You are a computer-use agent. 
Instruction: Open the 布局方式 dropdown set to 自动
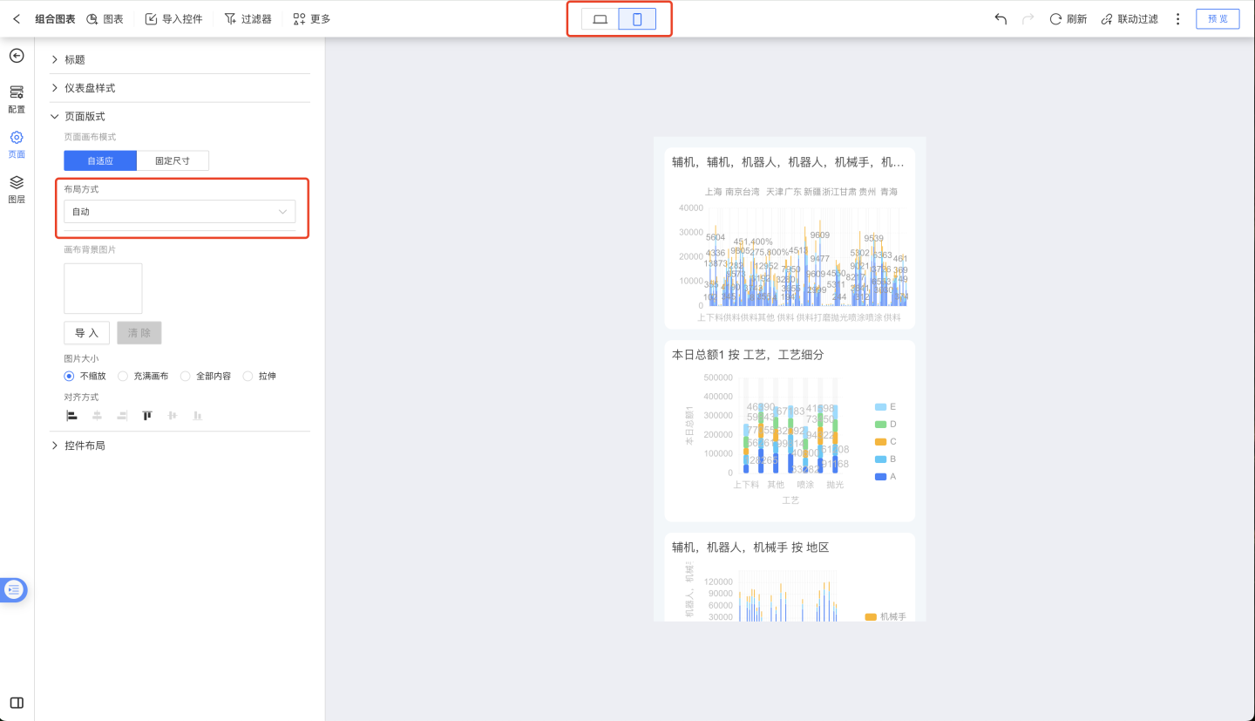click(180, 212)
